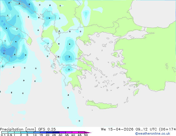The width and height of the screenshot is (176, 136).
Task: Select the 2–5 mm legend color swatch
Action: pos(24,132)
